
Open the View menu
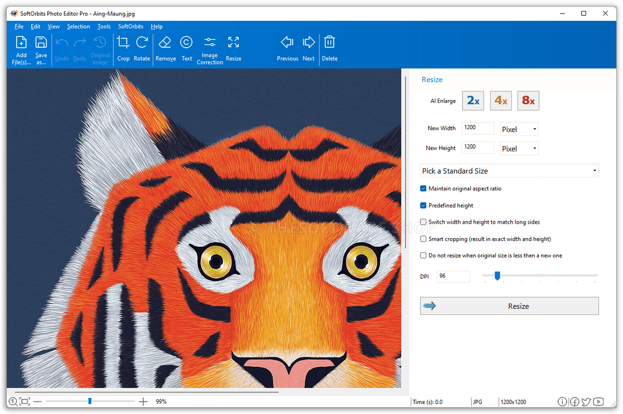click(x=53, y=26)
